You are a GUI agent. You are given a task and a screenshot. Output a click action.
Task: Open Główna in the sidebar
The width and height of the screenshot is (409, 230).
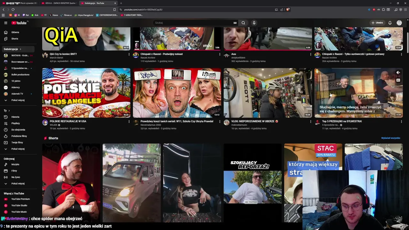click(18, 32)
